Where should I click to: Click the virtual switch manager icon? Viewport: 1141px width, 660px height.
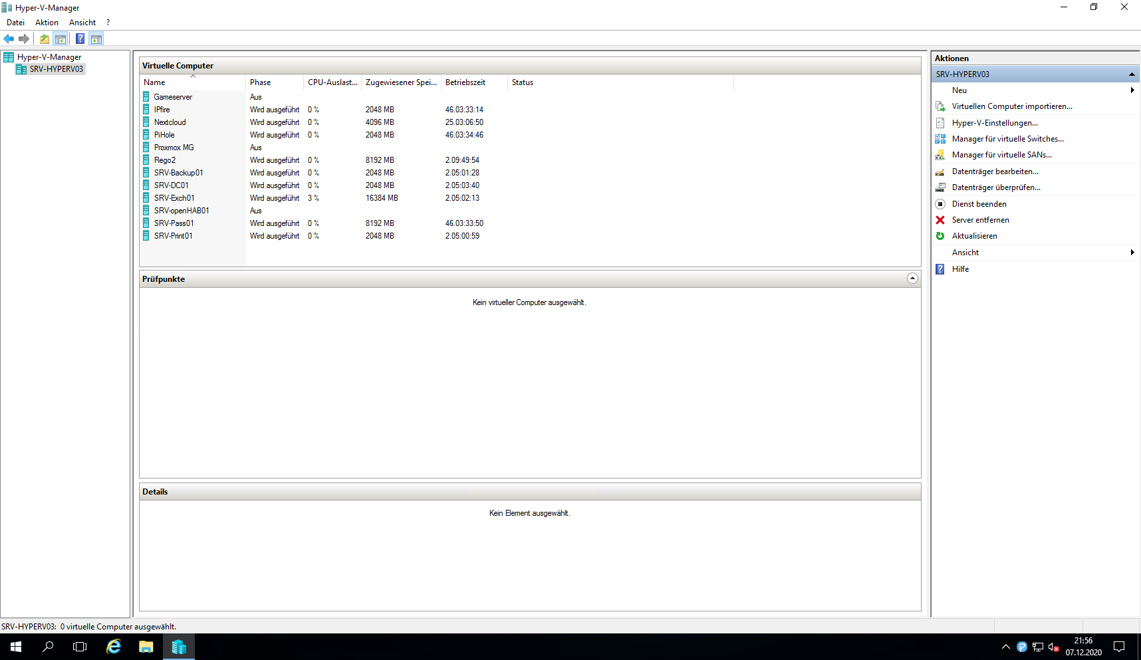[x=940, y=139]
